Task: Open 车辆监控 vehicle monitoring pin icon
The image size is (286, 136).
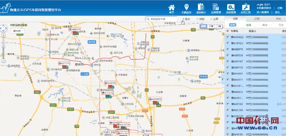Action: tap(186, 7)
